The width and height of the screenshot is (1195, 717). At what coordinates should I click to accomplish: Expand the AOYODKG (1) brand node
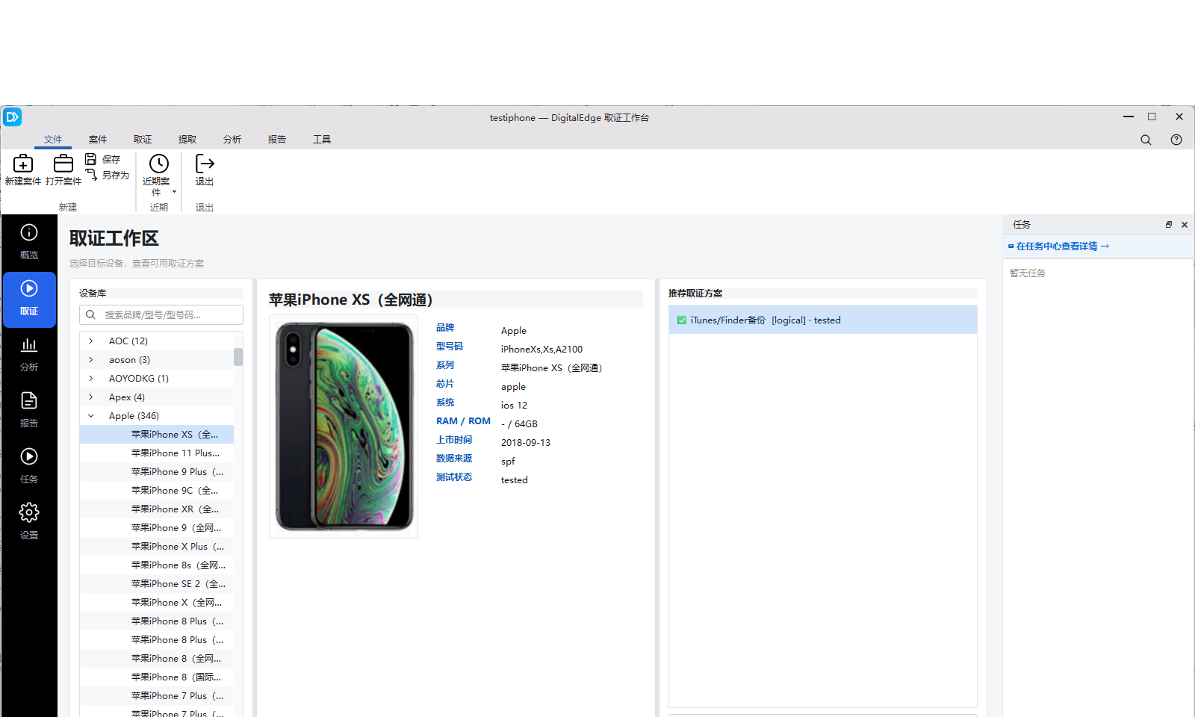click(91, 379)
